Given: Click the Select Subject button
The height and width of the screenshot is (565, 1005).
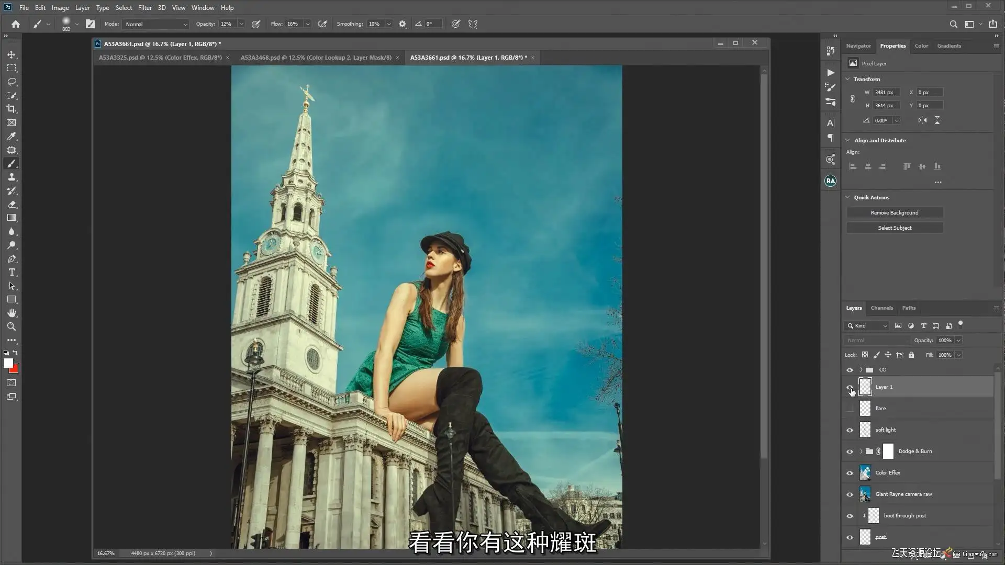Looking at the screenshot, I should [894, 228].
